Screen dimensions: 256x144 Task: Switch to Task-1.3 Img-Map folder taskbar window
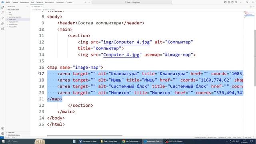pyautogui.click(x=109, y=141)
